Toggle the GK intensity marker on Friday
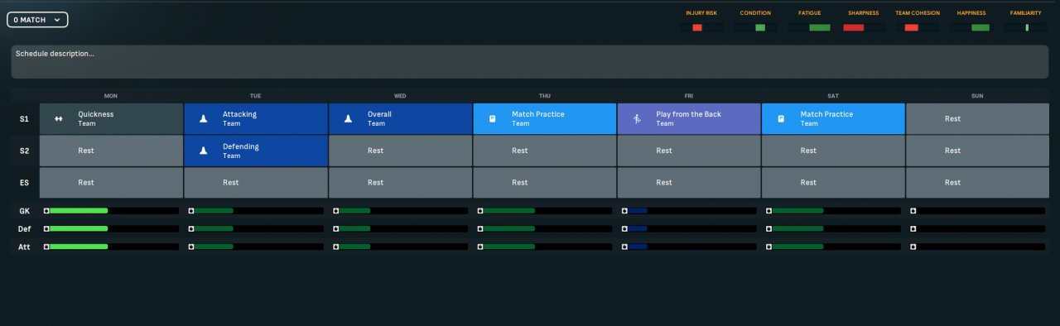Screen dimensions: 1060x326 [x=624, y=211]
